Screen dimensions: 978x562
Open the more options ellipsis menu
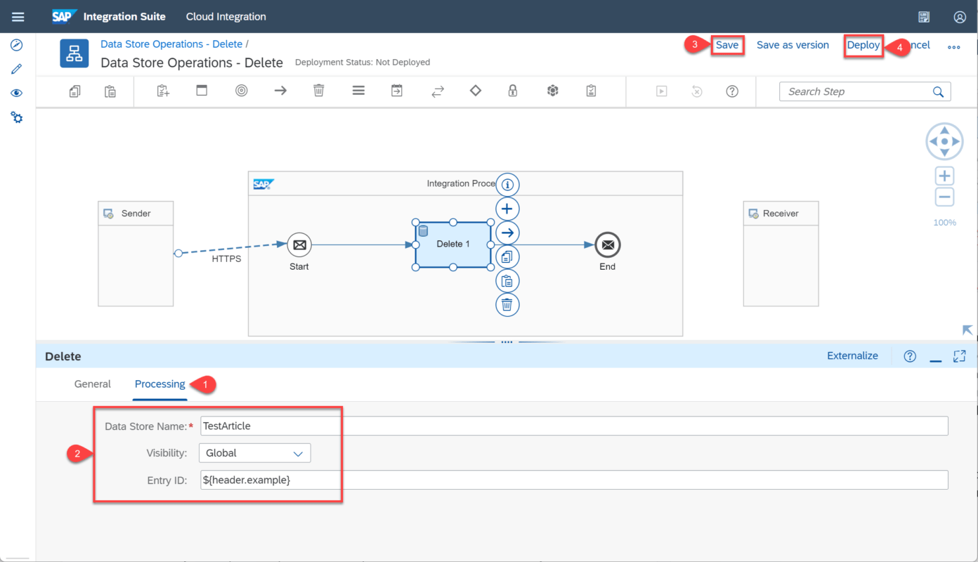pos(954,47)
